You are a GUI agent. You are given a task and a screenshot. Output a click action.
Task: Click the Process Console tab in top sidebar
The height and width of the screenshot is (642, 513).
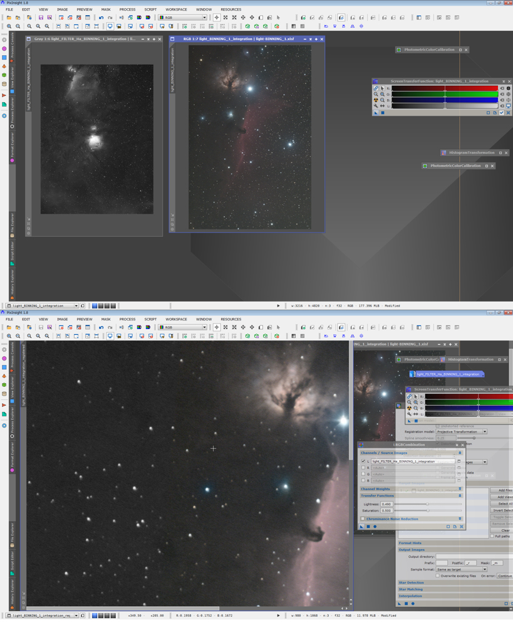click(x=13, y=48)
